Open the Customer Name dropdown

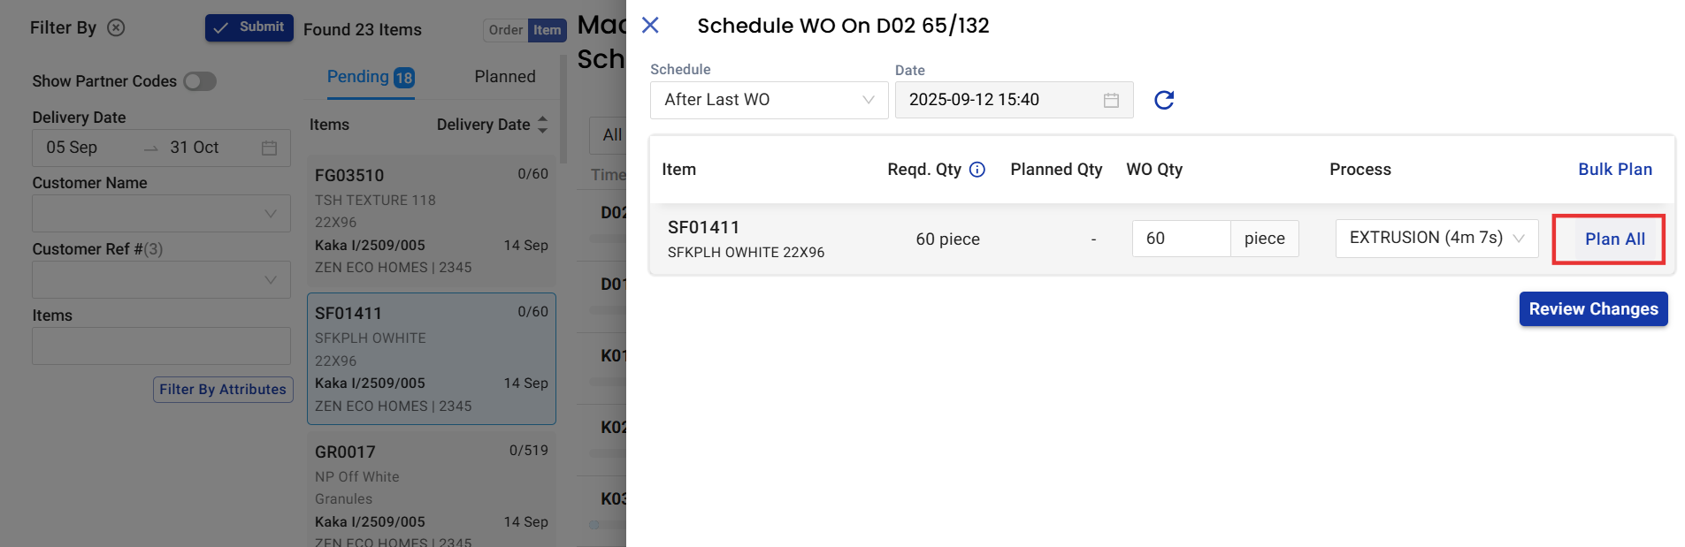[161, 214]
